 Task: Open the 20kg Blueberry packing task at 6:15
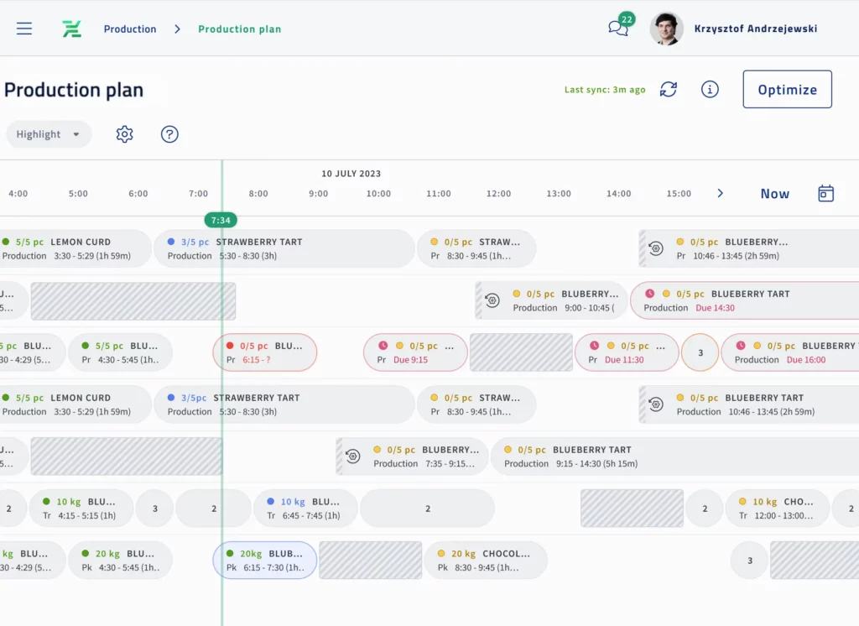[x=264, y=560]
